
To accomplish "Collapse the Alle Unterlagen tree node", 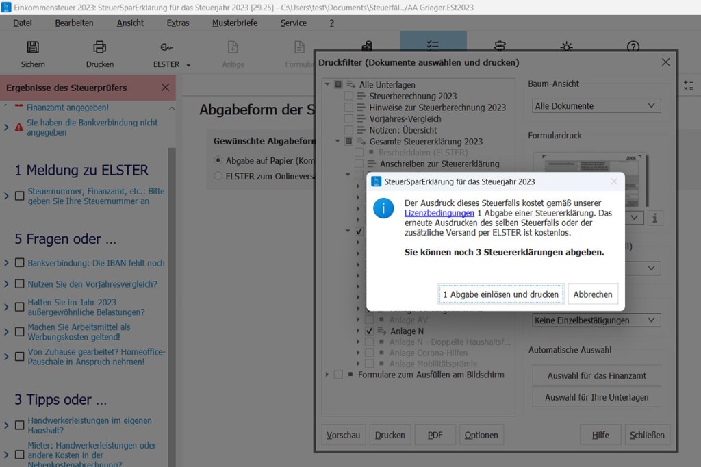I will pos(327,84).
